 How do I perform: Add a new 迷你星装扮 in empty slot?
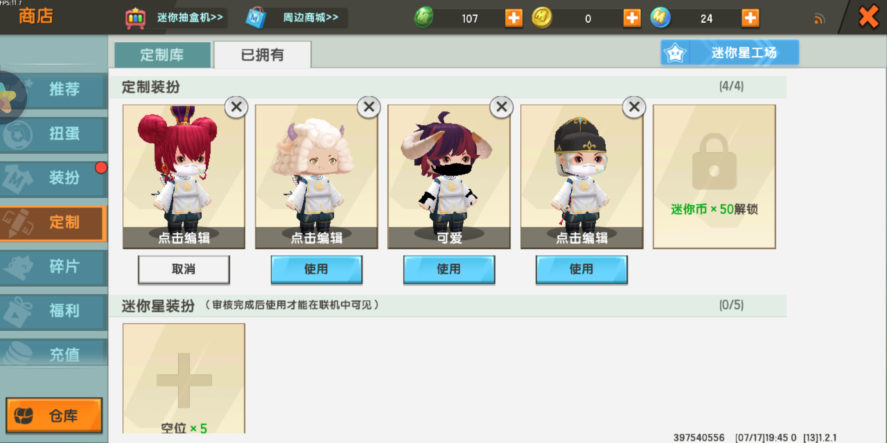tap(184, 378)
